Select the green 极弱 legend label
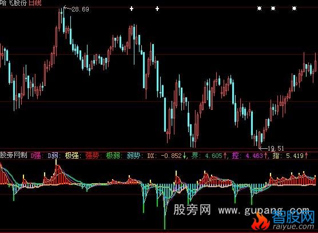Screen dimensions: 318x233 114,156
